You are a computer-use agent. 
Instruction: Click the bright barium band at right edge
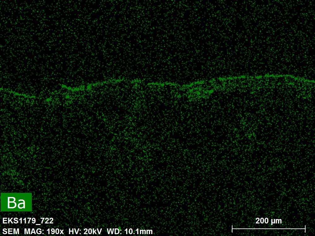pos(310,79)
